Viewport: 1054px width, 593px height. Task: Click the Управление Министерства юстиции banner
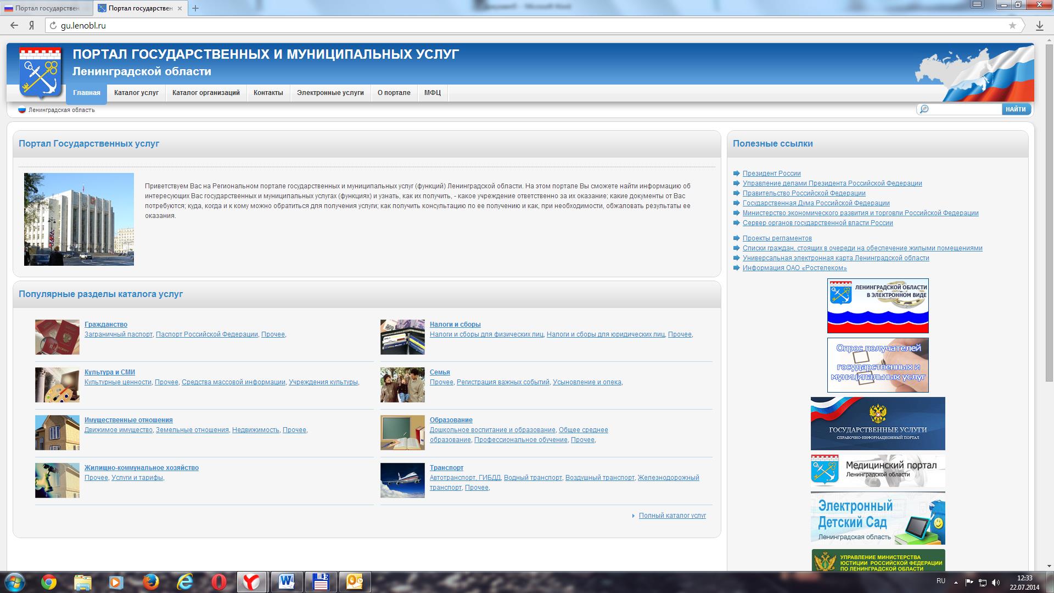(x=878, y=560)
